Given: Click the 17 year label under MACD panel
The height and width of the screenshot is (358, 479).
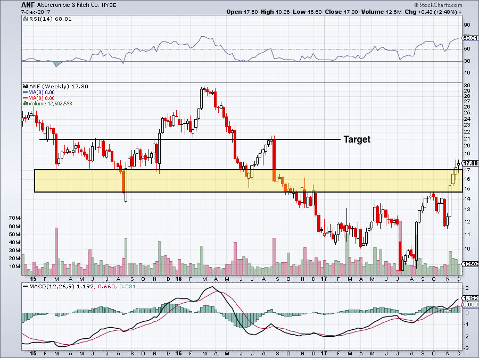Looking at the screenshot, I should (324, 353).
